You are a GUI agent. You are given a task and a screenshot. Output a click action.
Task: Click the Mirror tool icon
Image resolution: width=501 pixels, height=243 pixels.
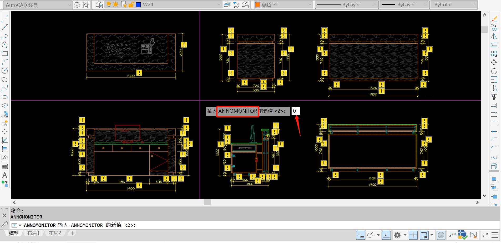(x=494, y=36)
